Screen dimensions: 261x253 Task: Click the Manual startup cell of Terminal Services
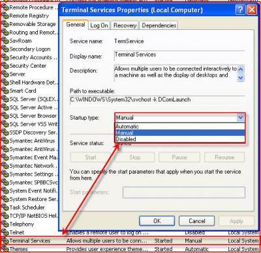coord(193,241)
